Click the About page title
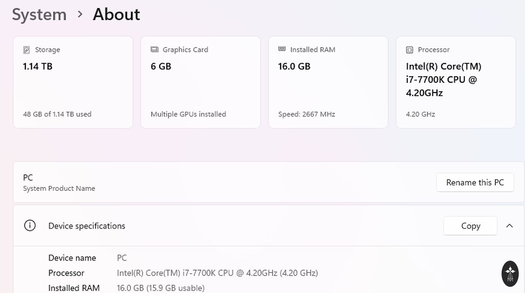Screen dimensions: 525x293 click(116, 15)
